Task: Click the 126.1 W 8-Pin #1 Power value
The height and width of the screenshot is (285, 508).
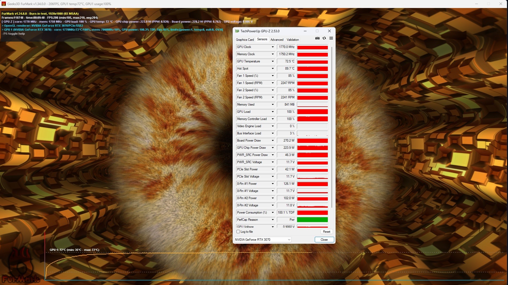Action: [286, 184]
